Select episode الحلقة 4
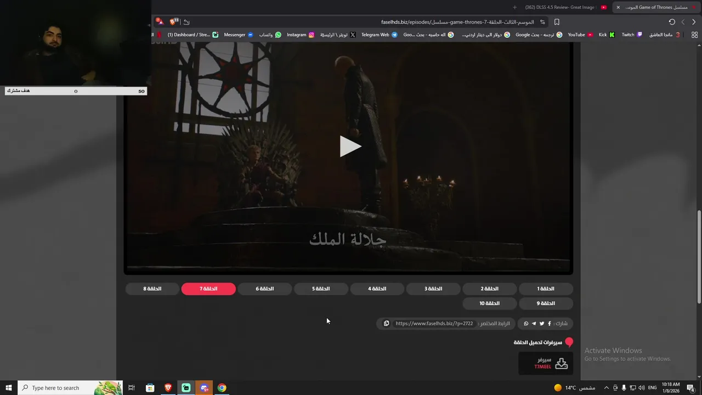 click(x=377, y=289)
